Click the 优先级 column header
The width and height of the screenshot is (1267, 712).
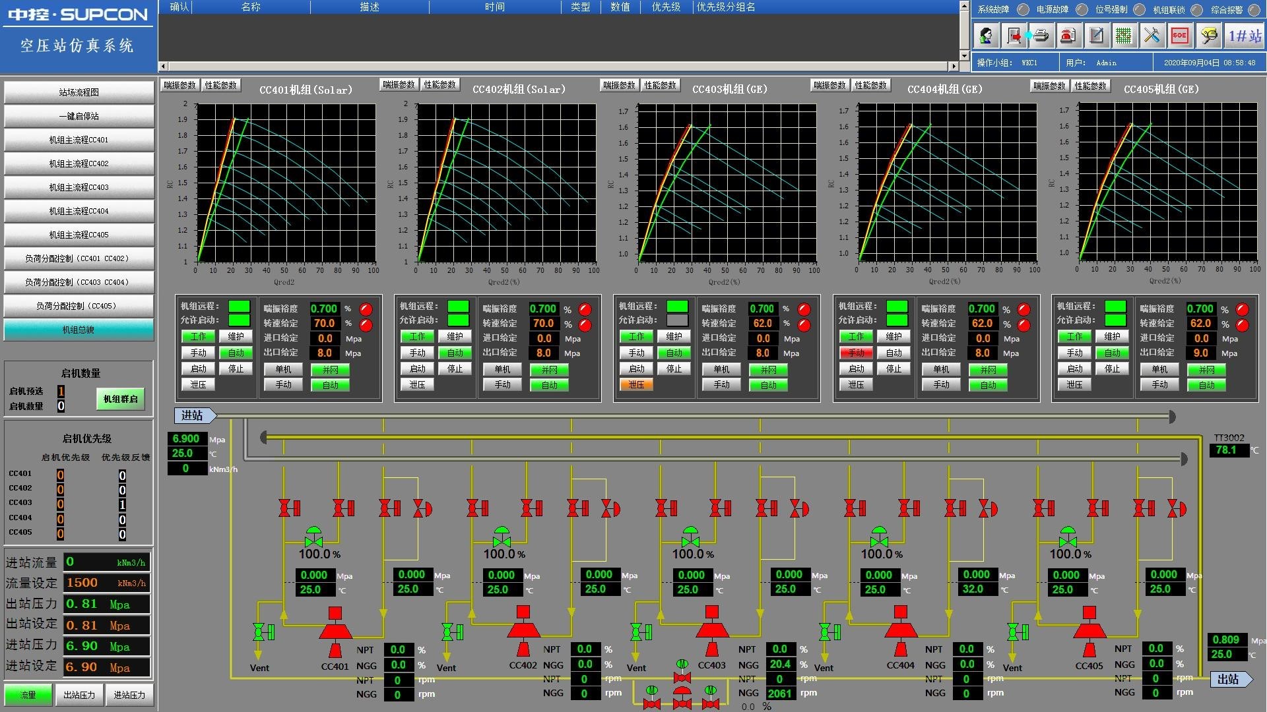(666, 7)
